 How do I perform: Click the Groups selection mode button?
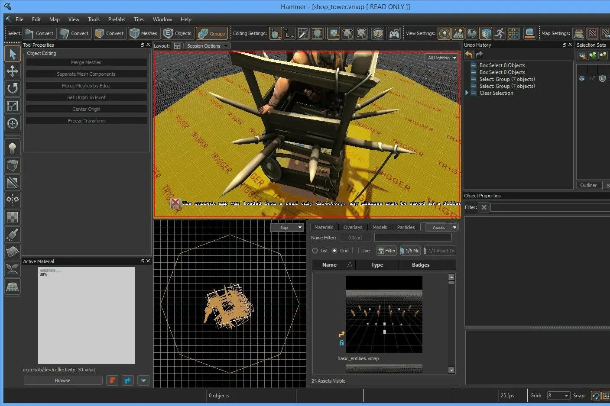[212, 33]
